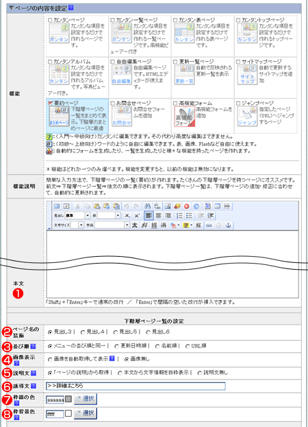Select the 更新日時順 sort radio button
Viewport: 308px width, 427px height.
click(117, 347)
